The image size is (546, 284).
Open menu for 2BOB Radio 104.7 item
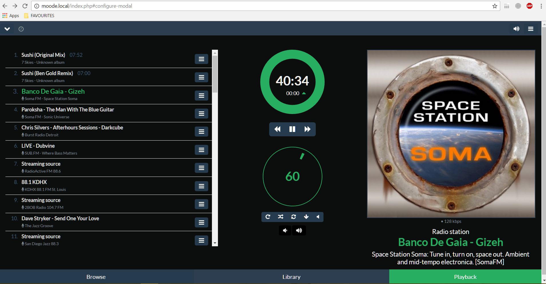pos(201,204)
